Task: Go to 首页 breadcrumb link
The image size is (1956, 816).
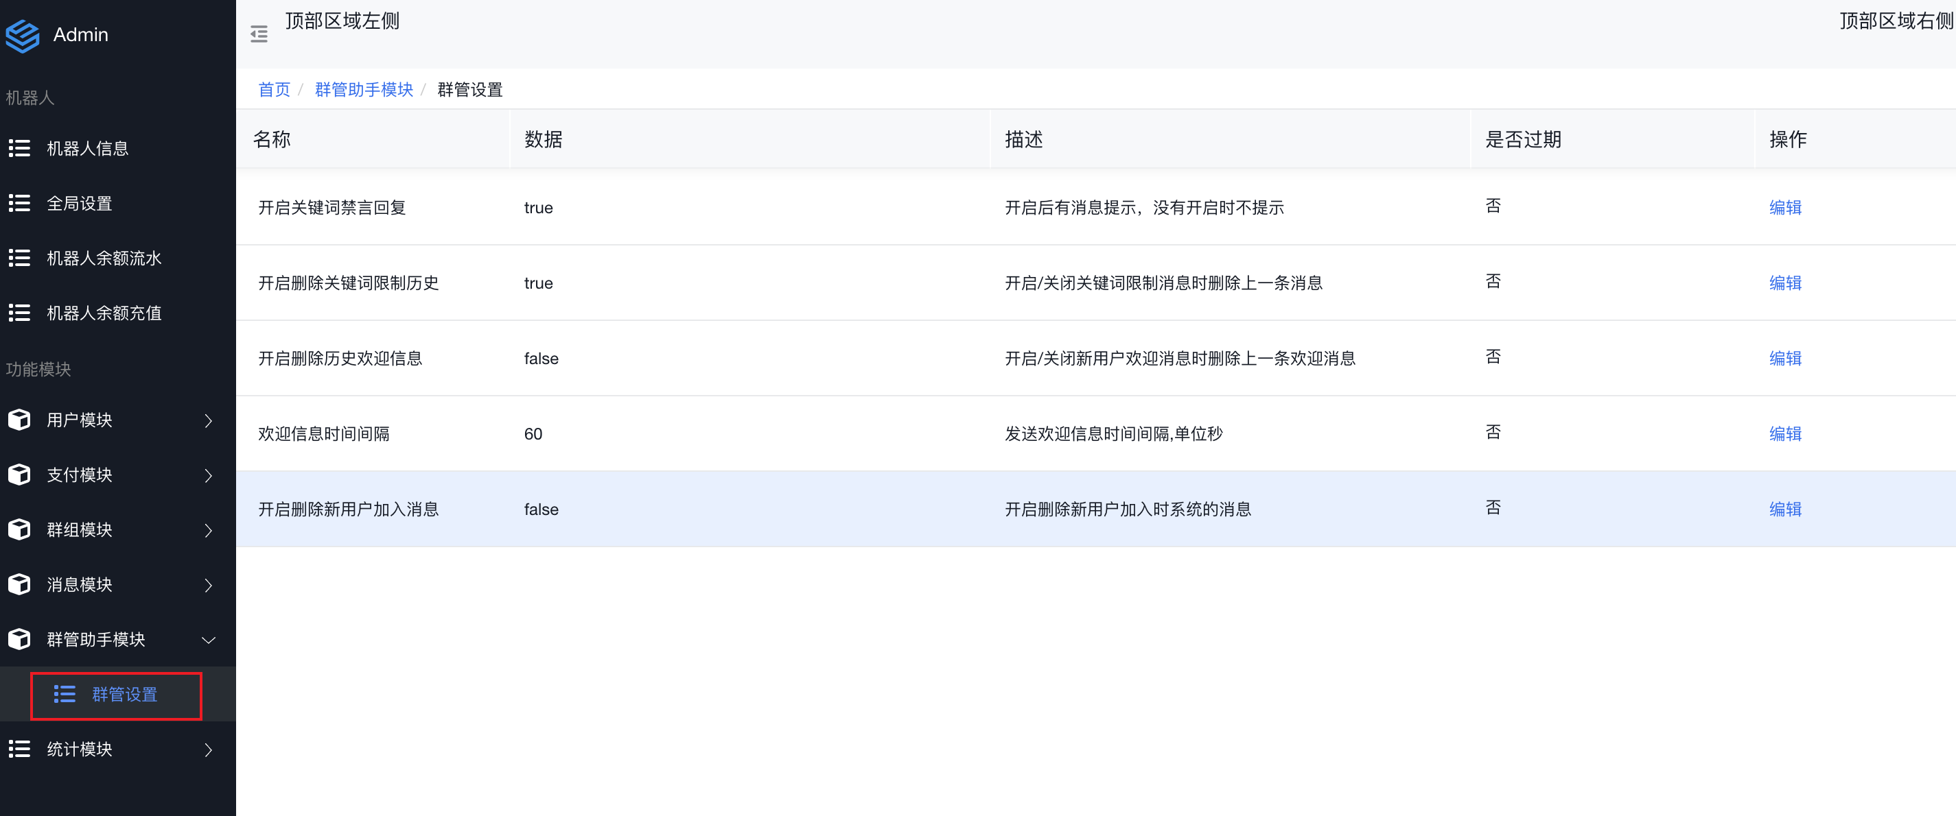Action: pos(274,90)
